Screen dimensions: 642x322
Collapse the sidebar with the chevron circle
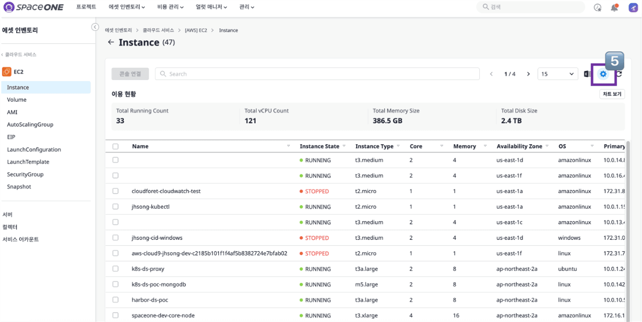tap(95, 27)
